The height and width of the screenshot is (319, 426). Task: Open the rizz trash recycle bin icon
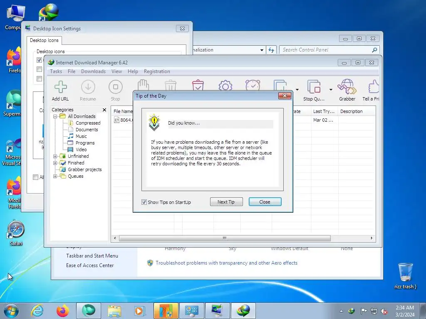click(405, 276)
